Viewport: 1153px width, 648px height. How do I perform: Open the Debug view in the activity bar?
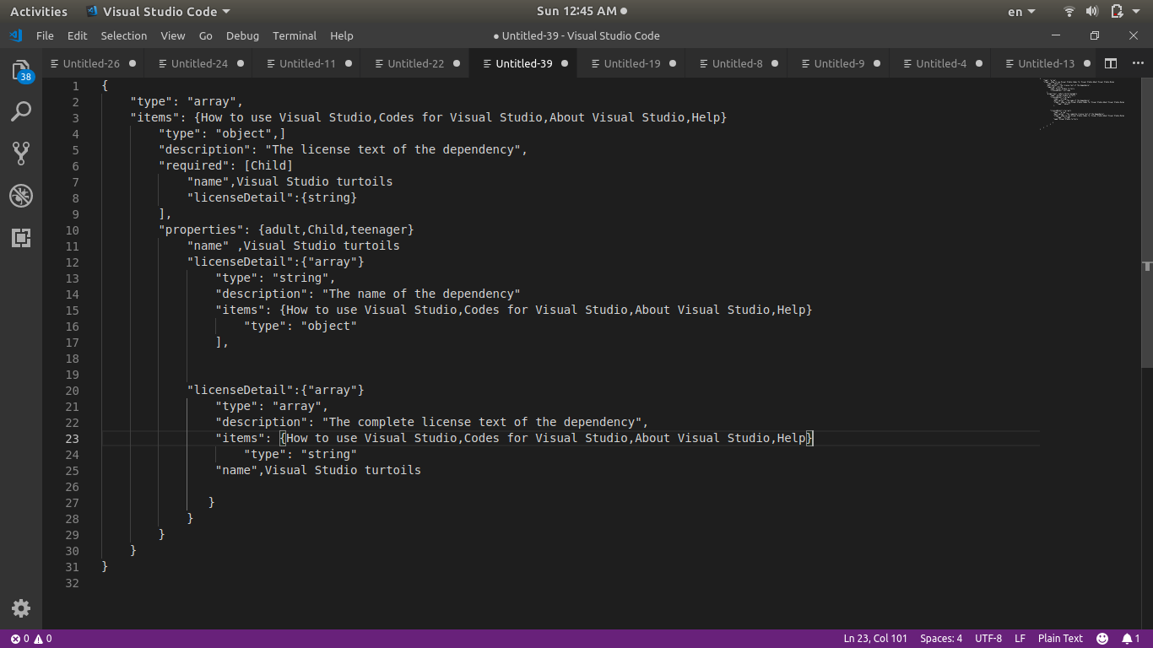(21, 196)
